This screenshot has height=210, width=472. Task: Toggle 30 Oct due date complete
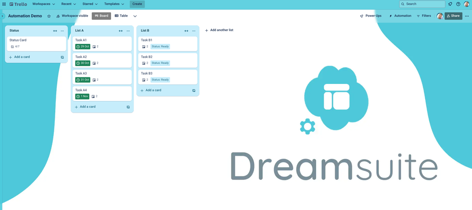83,63
